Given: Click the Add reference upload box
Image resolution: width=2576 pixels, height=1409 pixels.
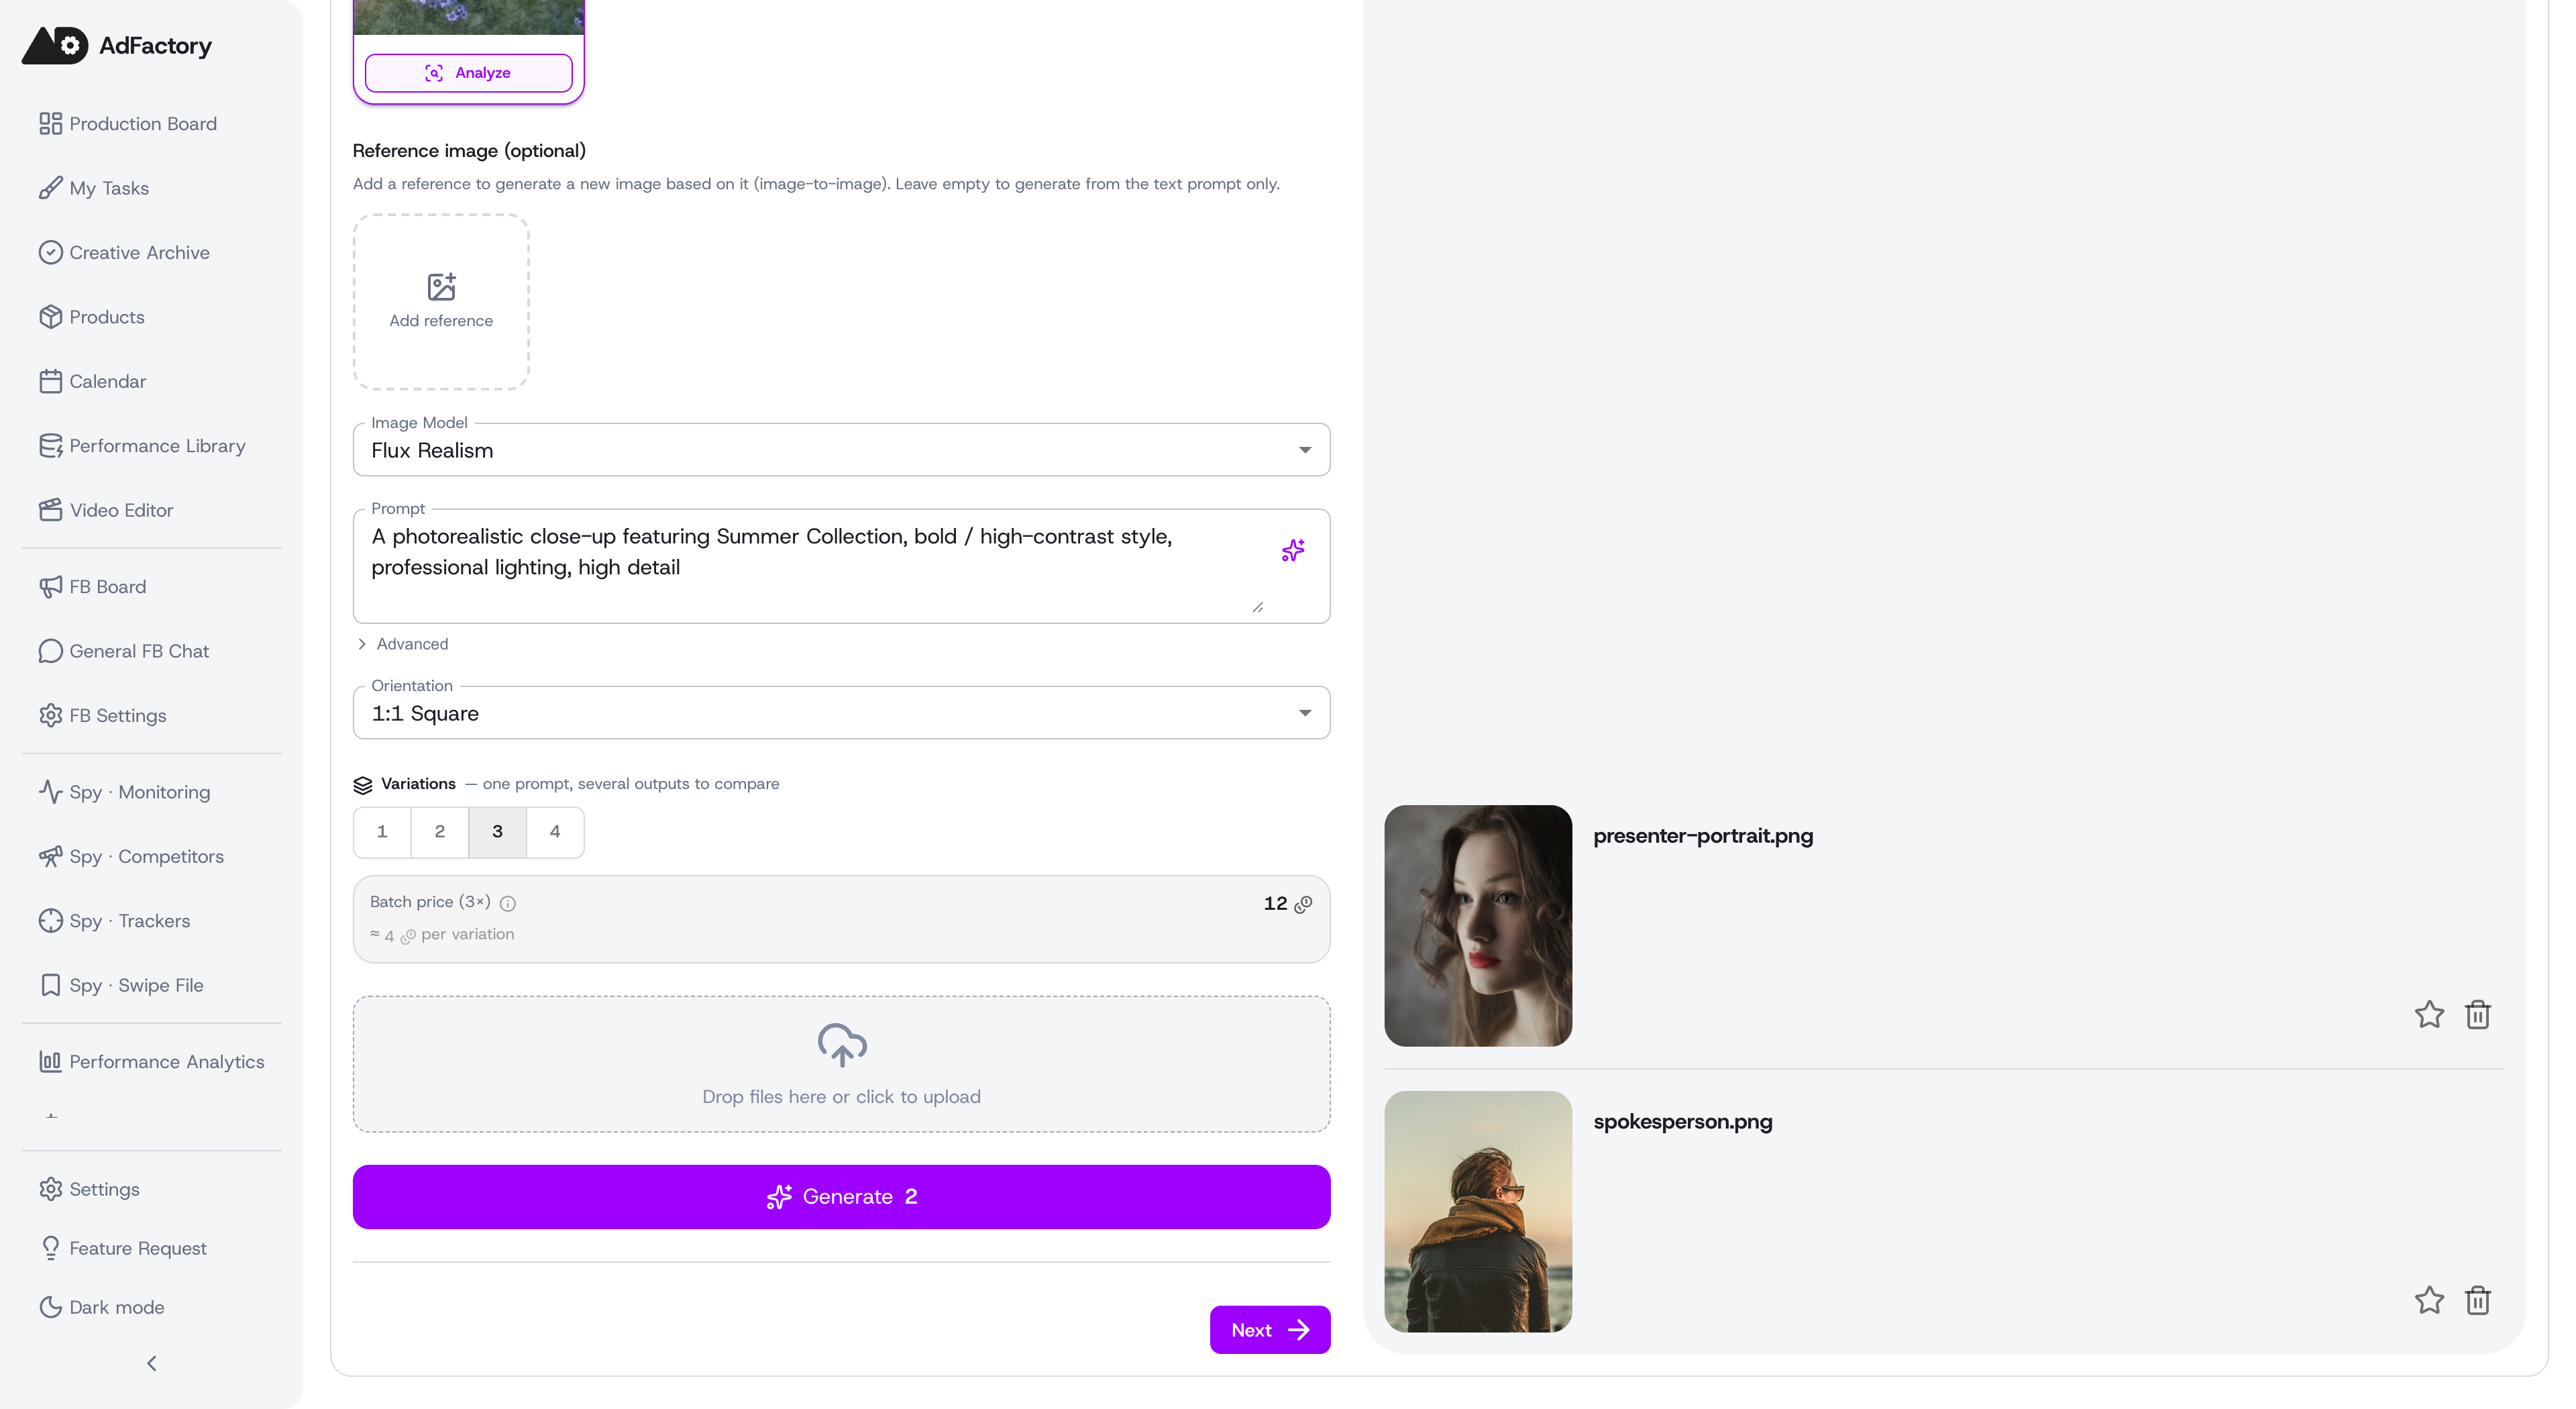Looking at the screenshot, I should coord(441,302).
